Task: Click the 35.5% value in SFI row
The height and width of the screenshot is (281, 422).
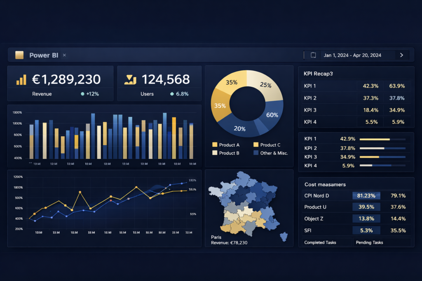Action: 398,230
